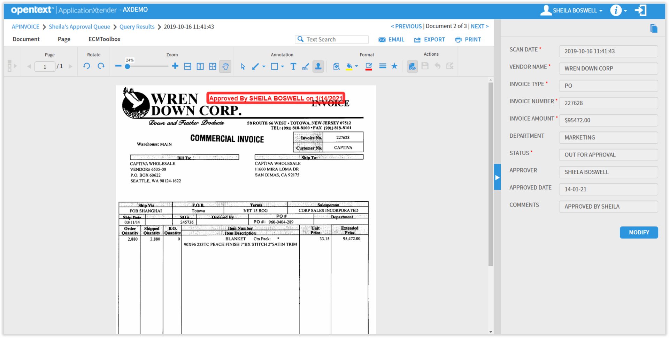Click the INVOICE AMOUNT field
Image resolution: width=669 pixels, height=338 pixels.
[608, 120]
